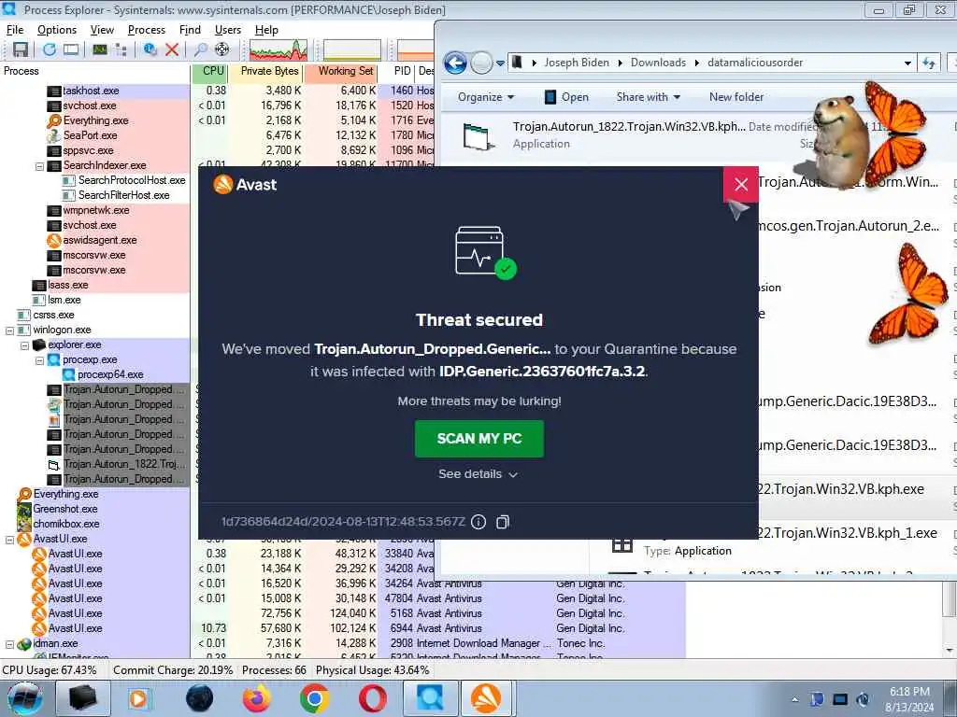
Task: Click the Save toolbar icon in Process Explorer
Action: (21, 49)
